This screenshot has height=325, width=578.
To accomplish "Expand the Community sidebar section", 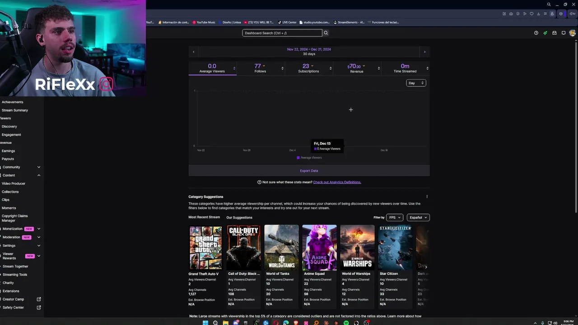I will tap(39, 167).
